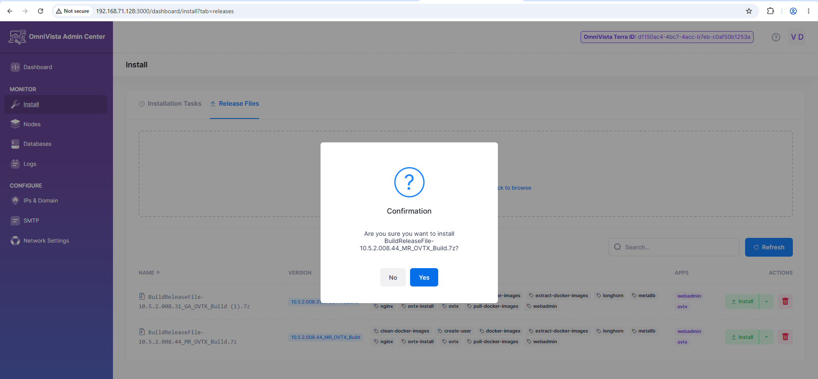Click the Network Settings icon

pyautogui.click(x=15, y=240)
